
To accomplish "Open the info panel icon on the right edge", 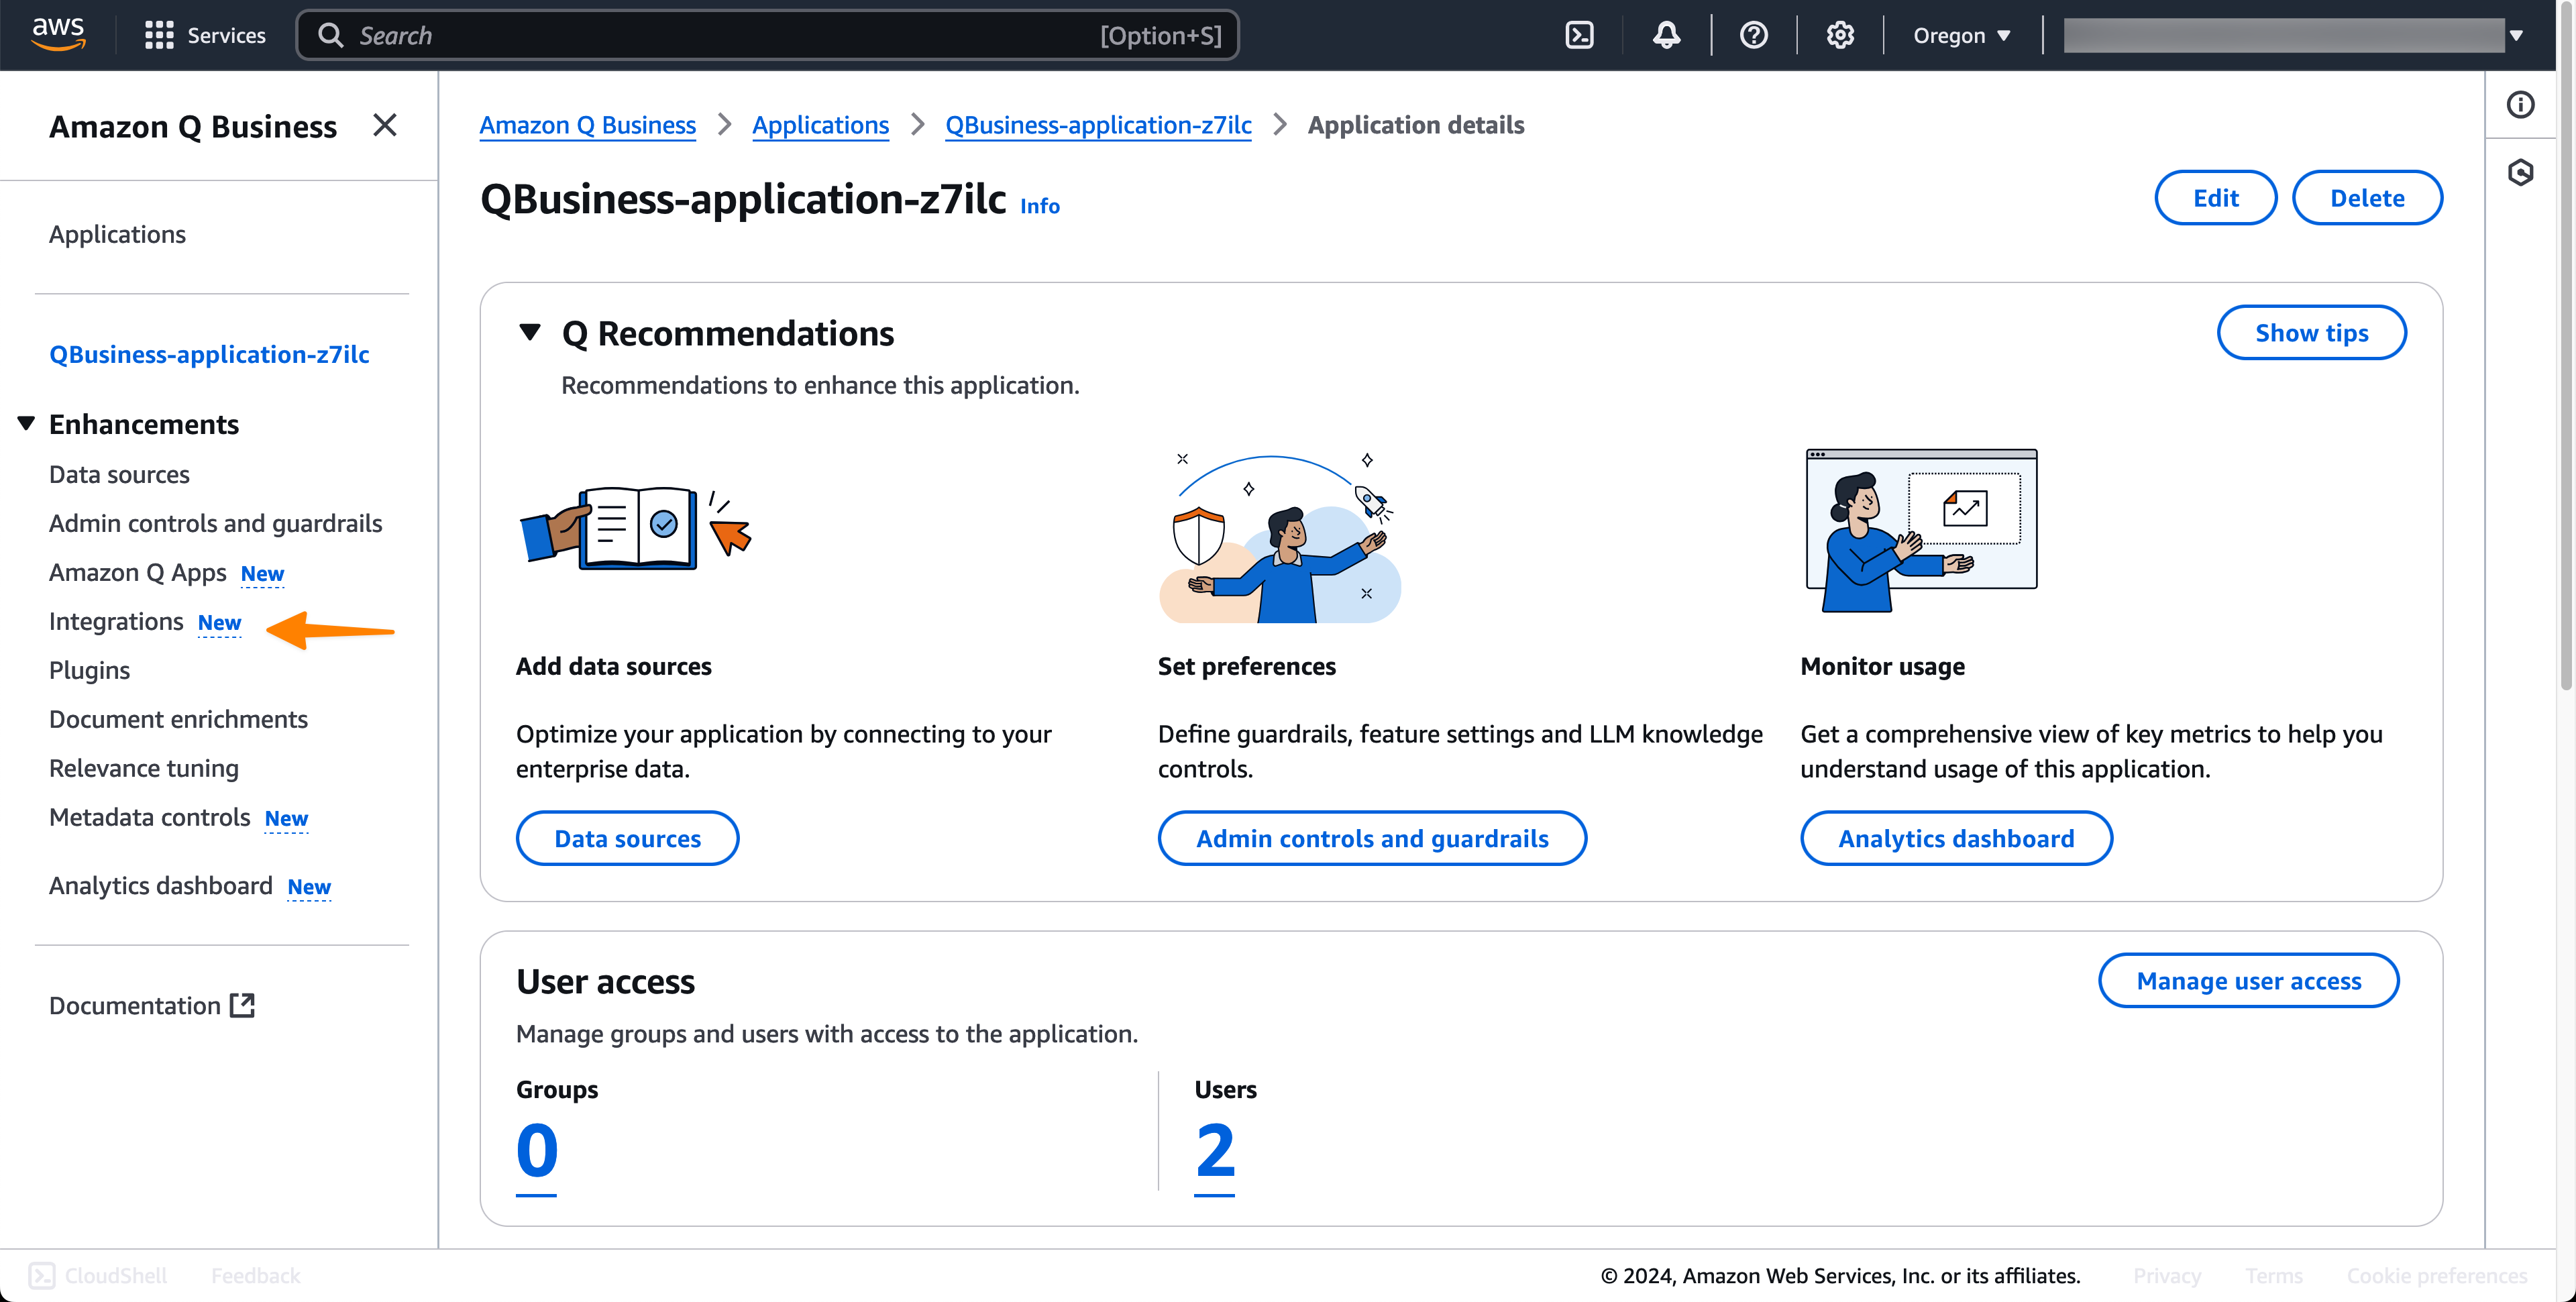I will [2520, 105].
